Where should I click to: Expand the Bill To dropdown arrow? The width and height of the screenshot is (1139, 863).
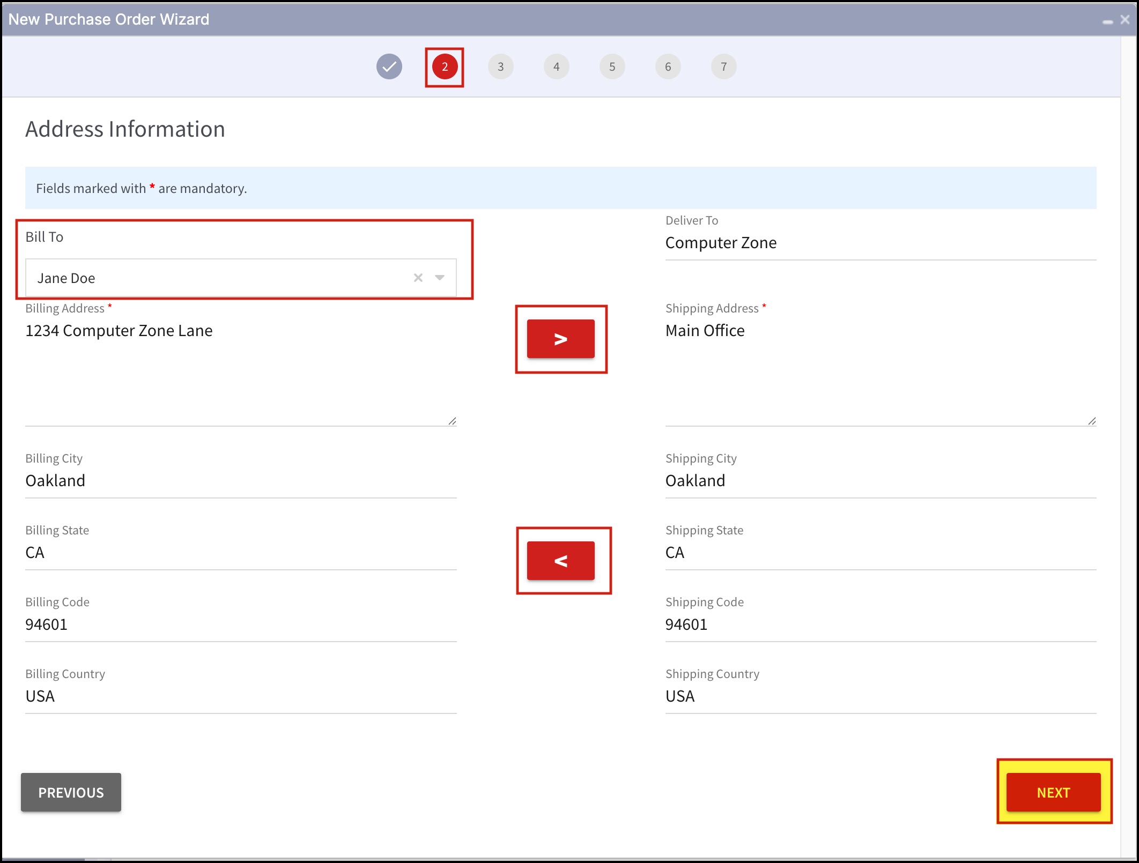coord(440,278)
